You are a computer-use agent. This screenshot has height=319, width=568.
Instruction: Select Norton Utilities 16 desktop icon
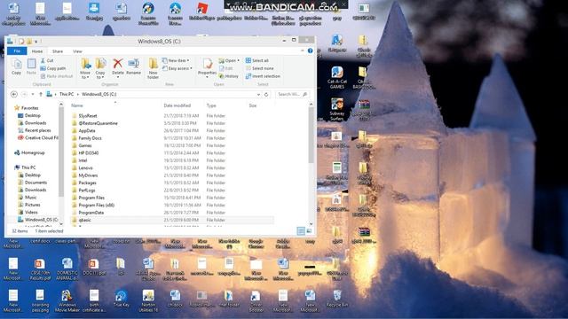pyautogui.click(x=148, y=301)
